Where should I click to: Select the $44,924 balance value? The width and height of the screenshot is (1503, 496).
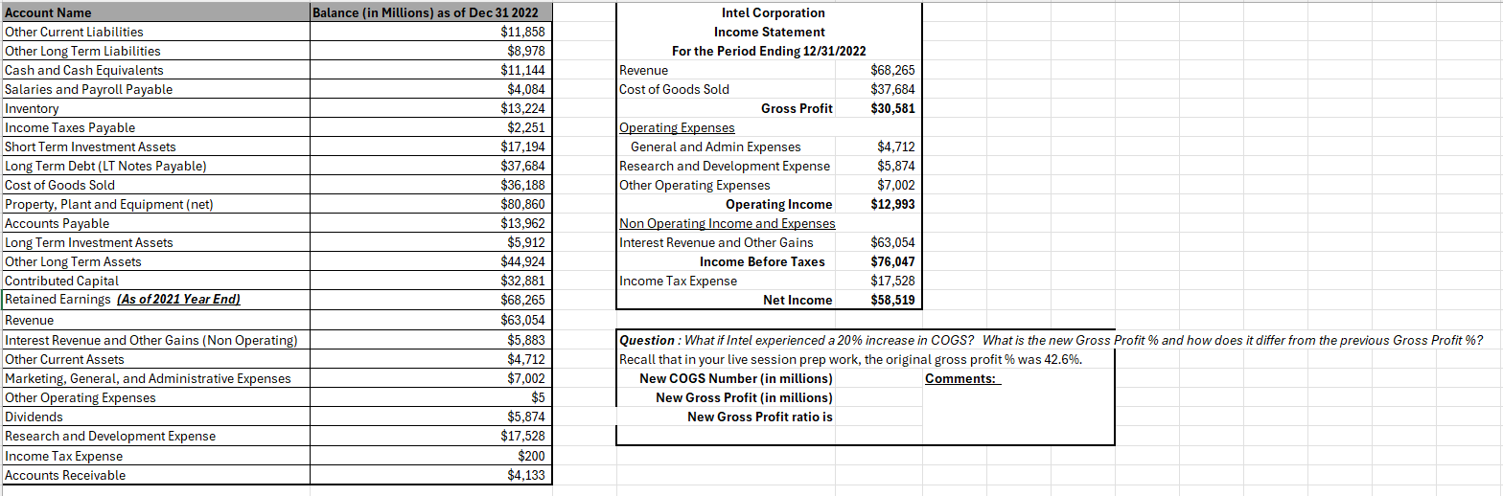tap(431, 261)
